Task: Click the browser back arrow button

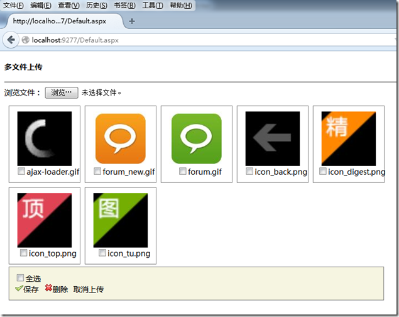Action: [x=11, y=40]
